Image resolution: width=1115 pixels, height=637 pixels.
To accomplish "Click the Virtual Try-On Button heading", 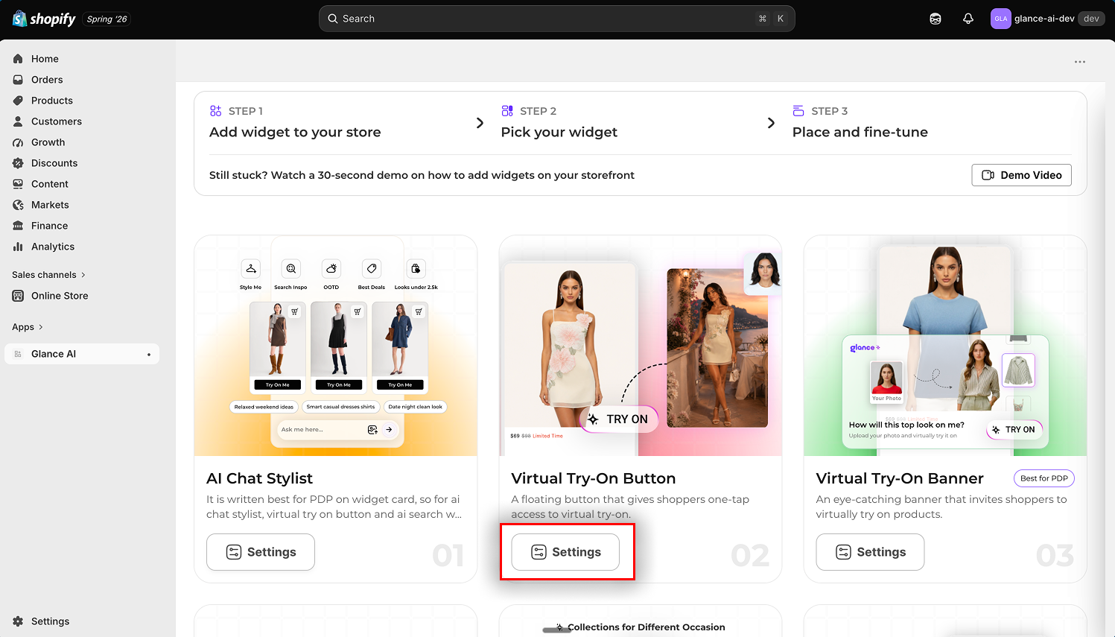I will coord(594,478).
